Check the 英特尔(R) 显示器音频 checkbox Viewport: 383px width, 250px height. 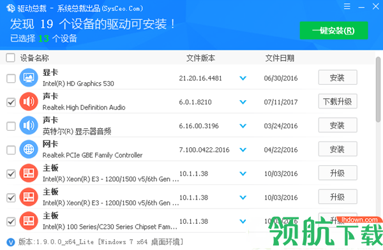point(11,126)
